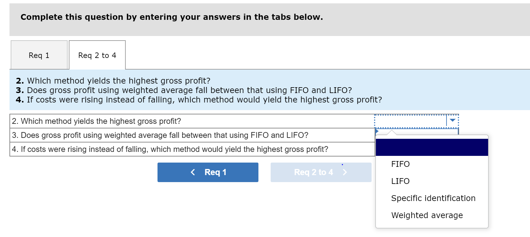Click the small blue triangle beside question 3
This screenshot has width=530, height=237.
377,131
